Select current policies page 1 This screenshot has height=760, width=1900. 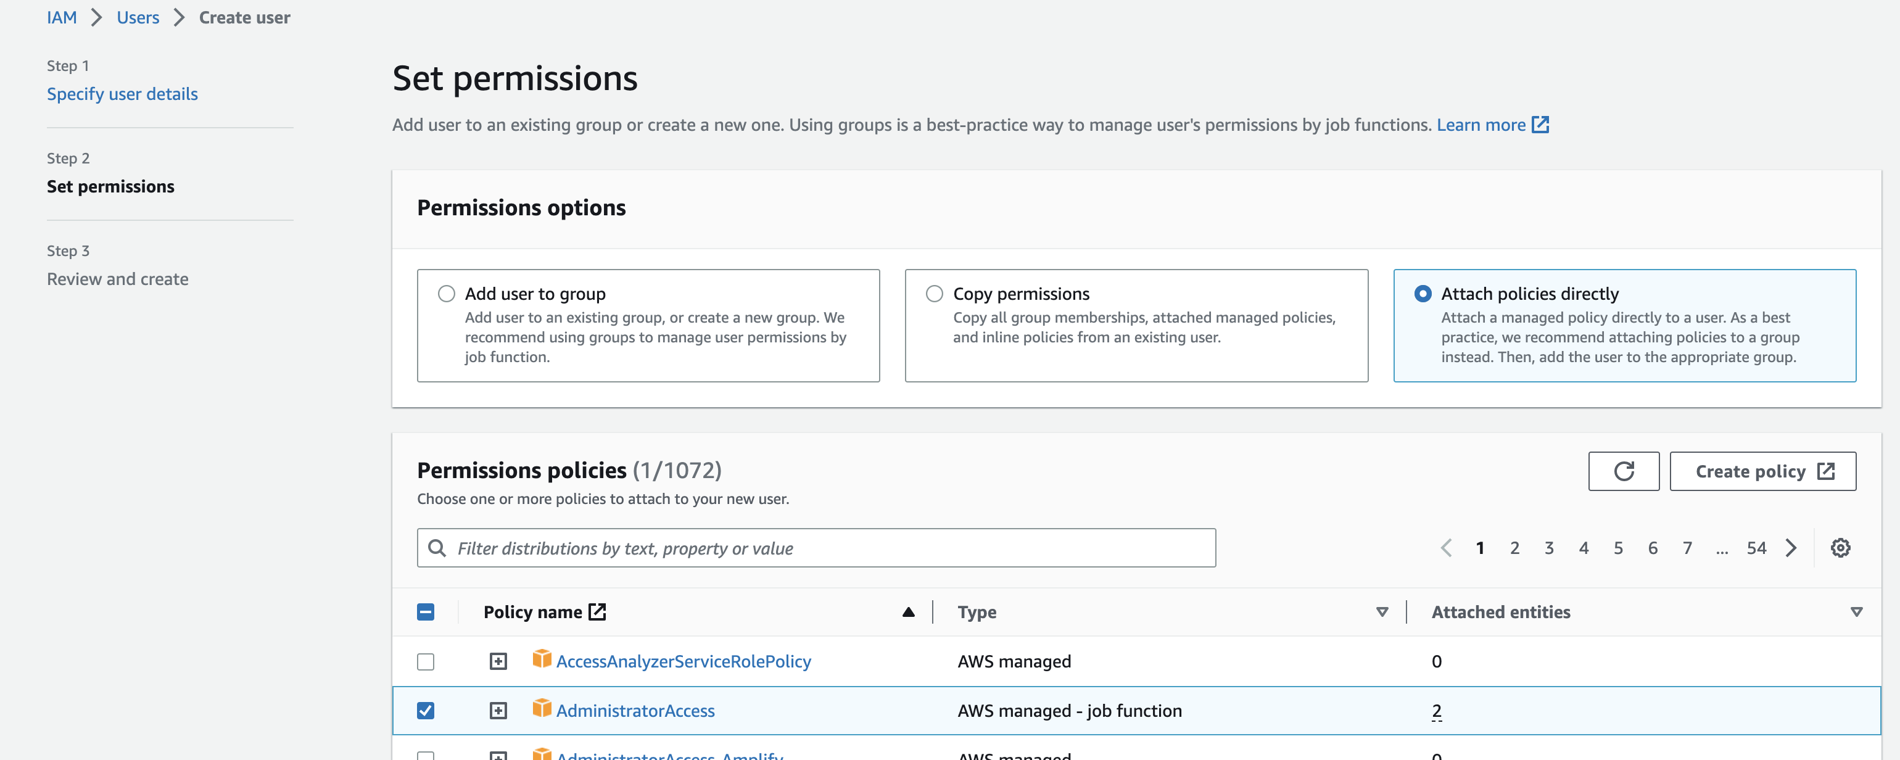1479,548
